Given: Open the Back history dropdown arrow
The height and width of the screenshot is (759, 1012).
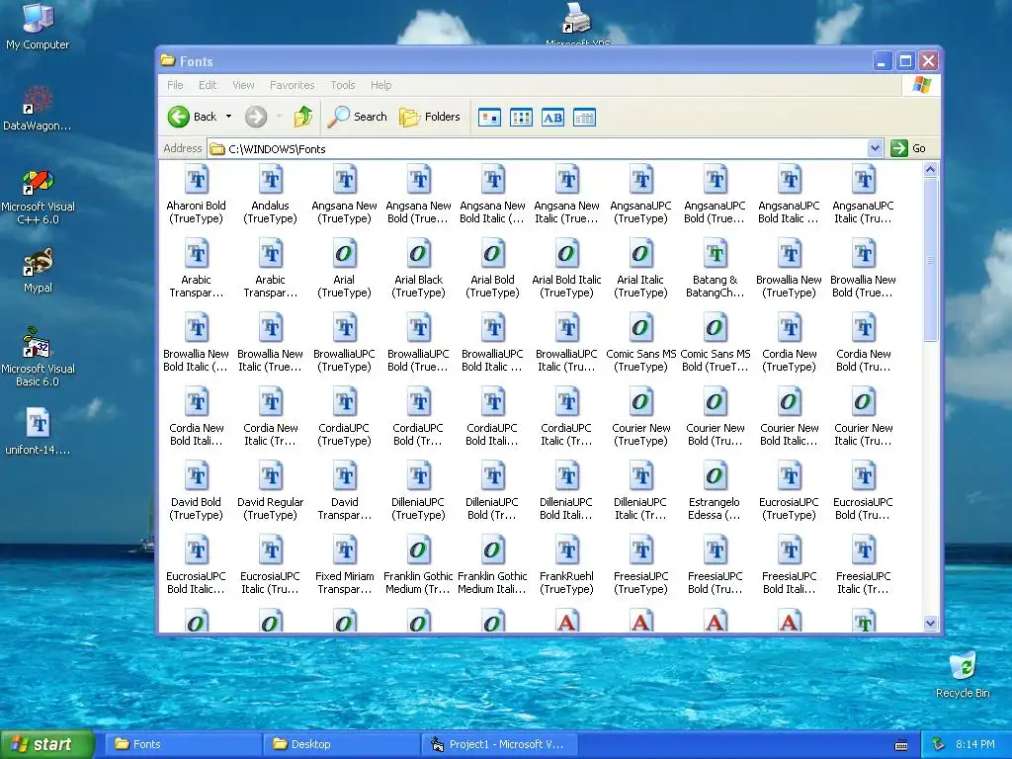Looking at the screenshot, I should coord(228,117).
